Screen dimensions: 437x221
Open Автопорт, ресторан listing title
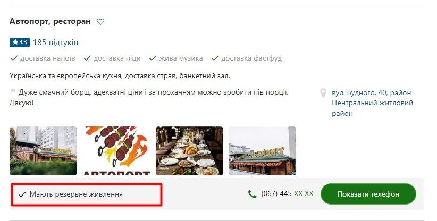50,21
